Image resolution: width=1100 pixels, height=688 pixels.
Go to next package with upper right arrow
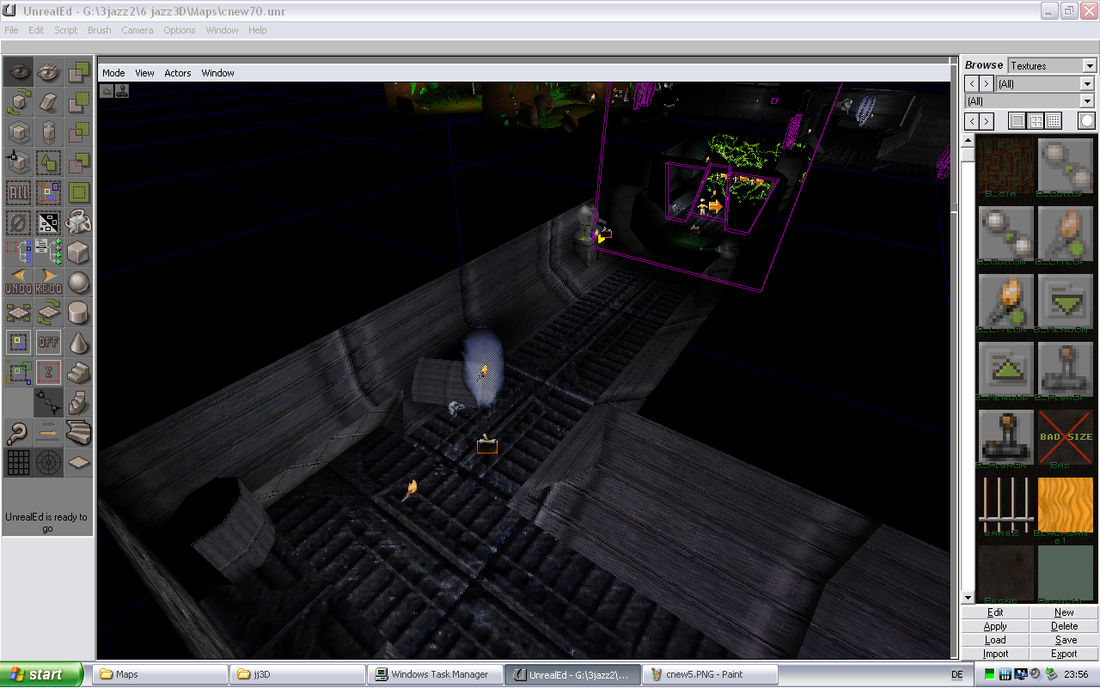point(987,83)
